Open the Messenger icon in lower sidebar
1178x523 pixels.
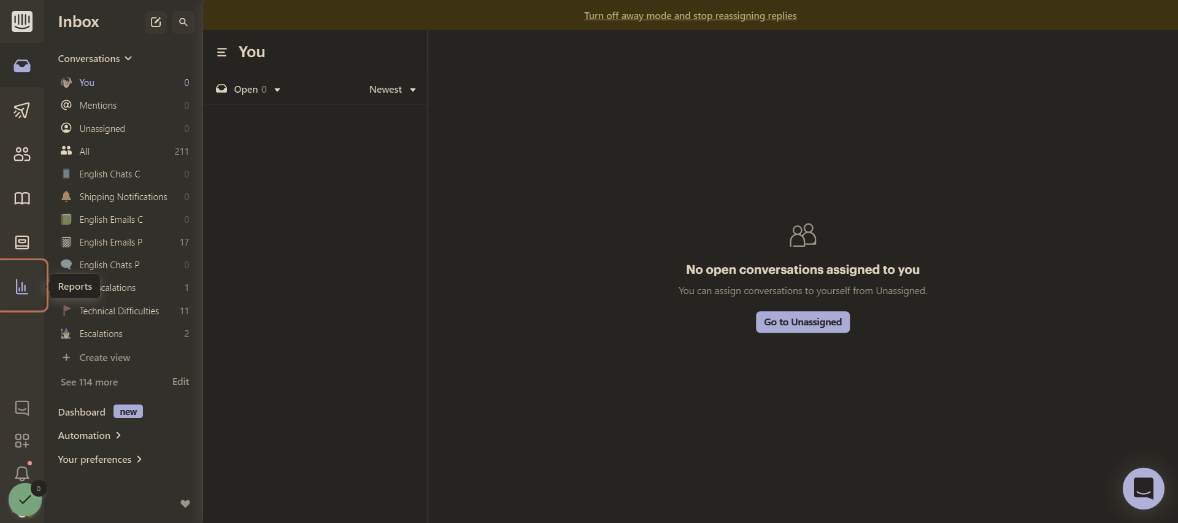22,408
